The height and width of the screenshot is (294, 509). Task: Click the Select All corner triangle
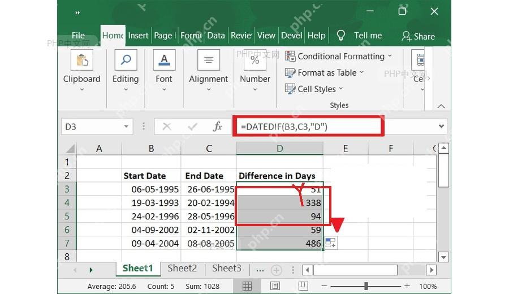click(x=70, y=149)
